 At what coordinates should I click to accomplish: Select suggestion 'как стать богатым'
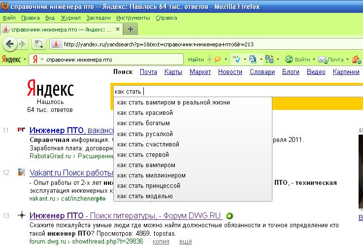coord(193,123)
